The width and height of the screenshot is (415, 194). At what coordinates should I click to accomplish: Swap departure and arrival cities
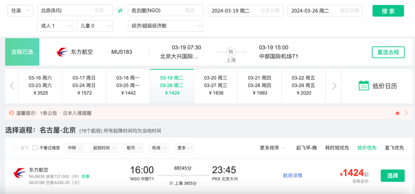120,10
